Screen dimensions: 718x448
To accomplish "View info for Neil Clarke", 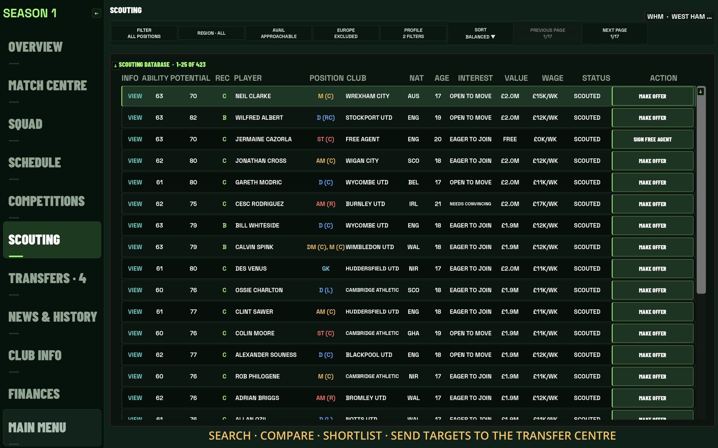I will (135, 96).
